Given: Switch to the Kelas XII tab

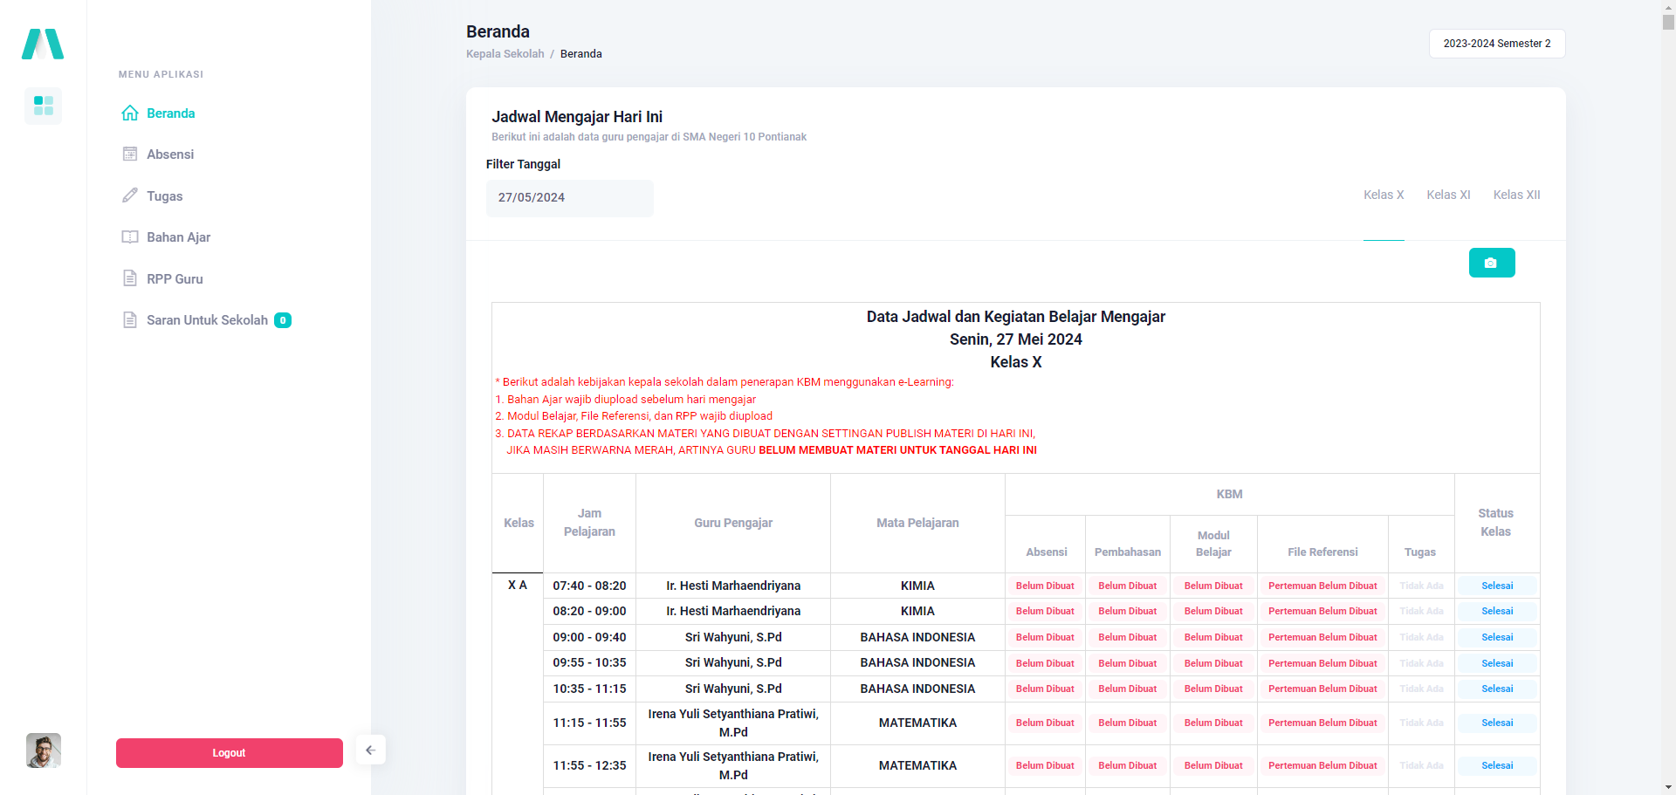Looking at the screenshot, I should click(1516, 195).
